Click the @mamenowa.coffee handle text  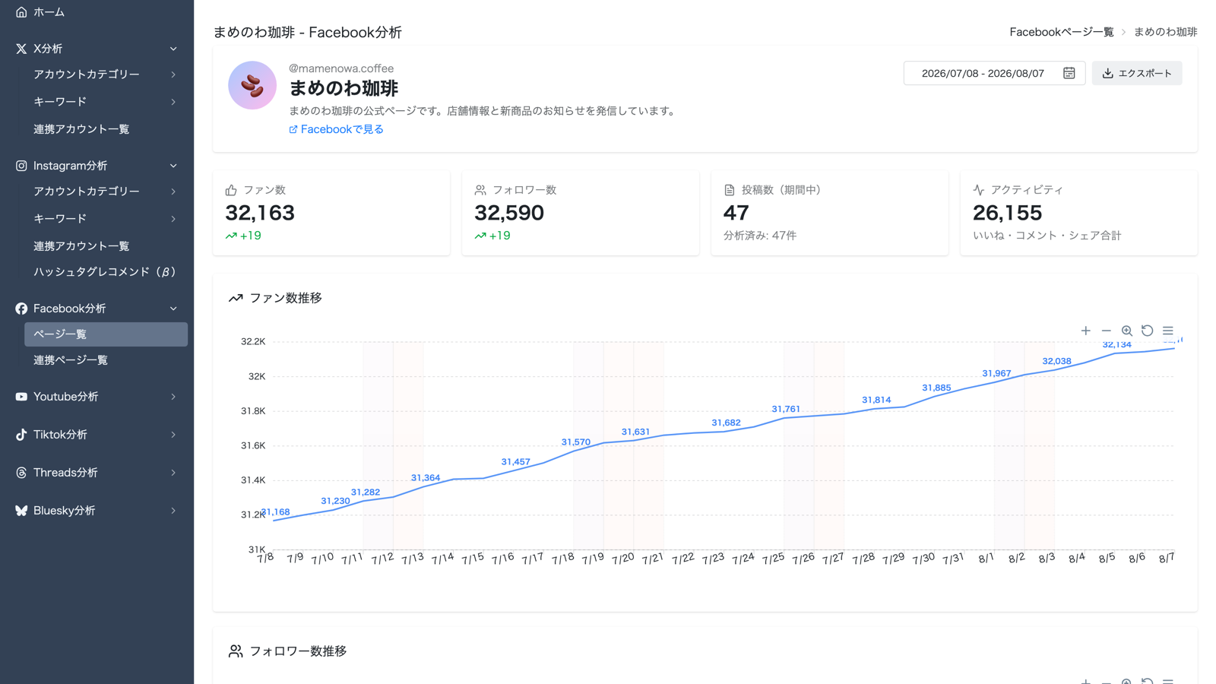coord(341,68)
